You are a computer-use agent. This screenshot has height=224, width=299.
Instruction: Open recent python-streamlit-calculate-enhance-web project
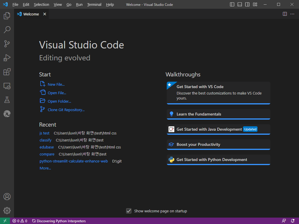click(74, 161)
